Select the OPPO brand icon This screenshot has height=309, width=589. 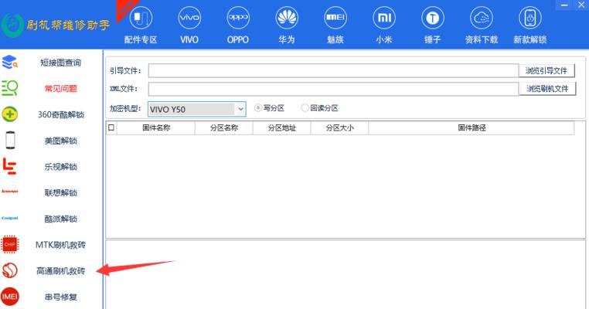pyautogui.click(x=238, y=18)
